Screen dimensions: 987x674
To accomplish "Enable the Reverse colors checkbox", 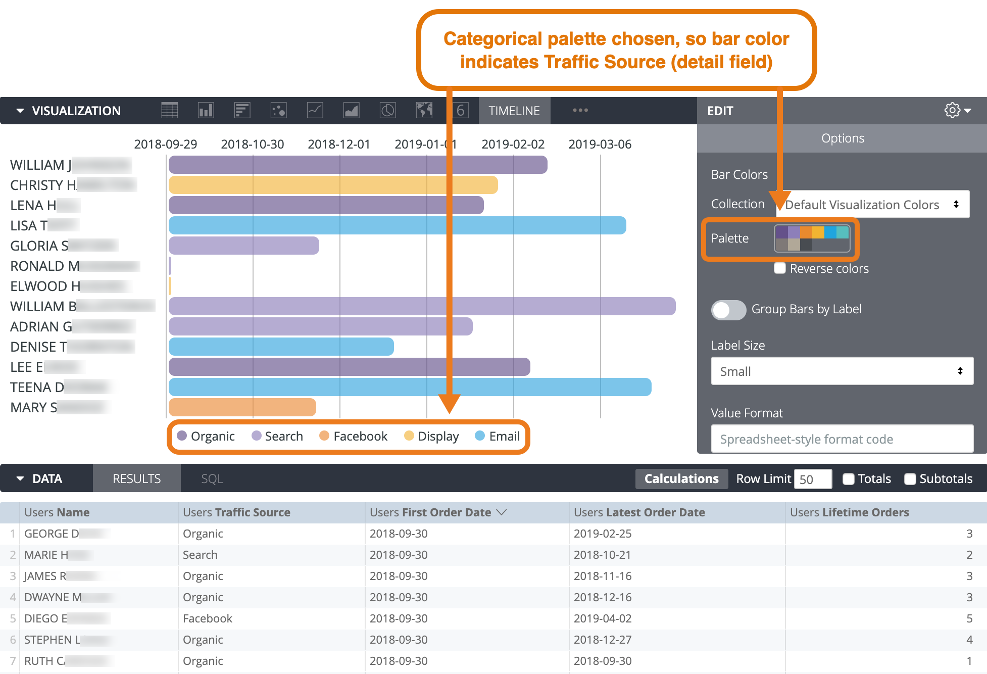I will click(780, 268).
